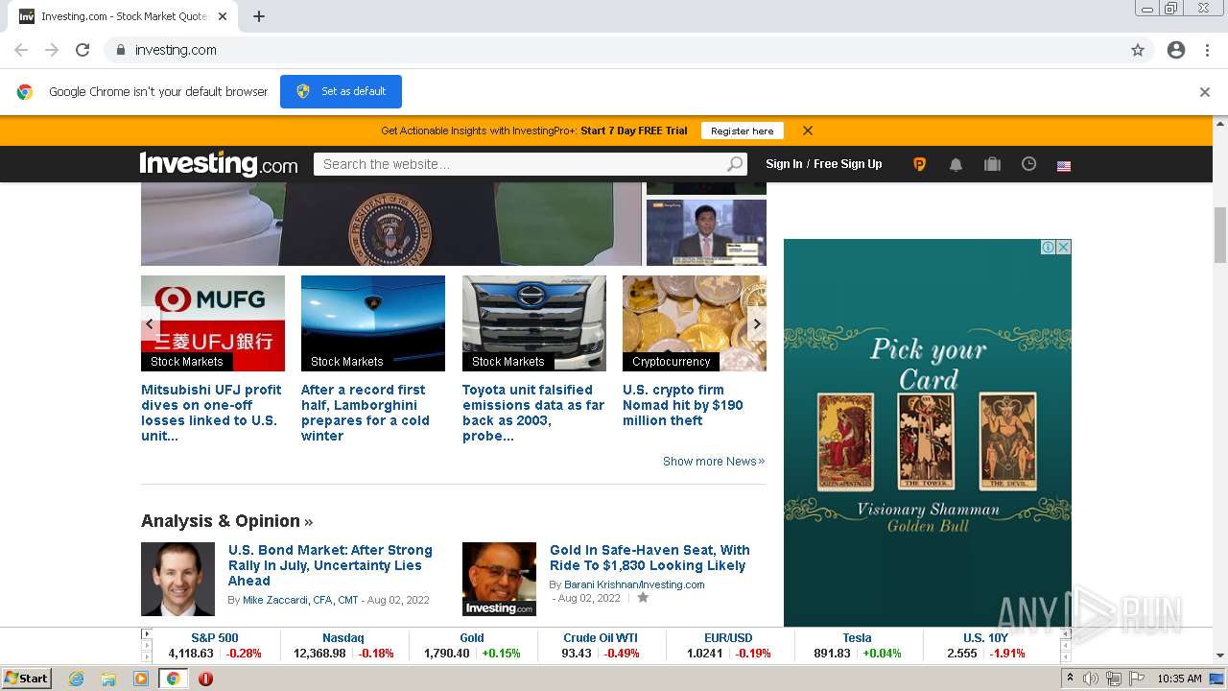Click the browser address bar

click(x=614, y=50)
